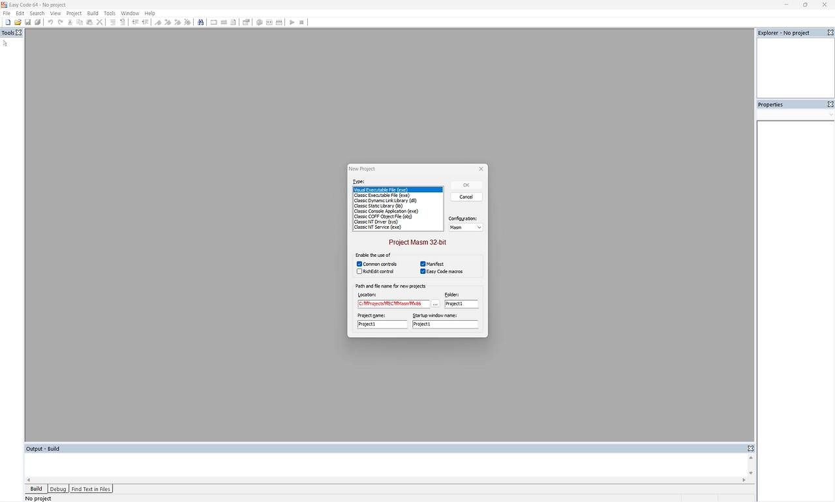Switch to the Debug output tab
Viewport: 835px width, 502px height.
tap(58, 489)
